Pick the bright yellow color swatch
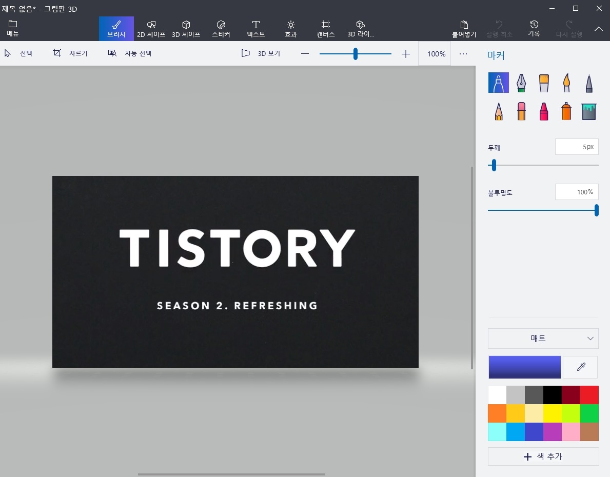The height and width of the screenshot is (477, 610). pos(553,413)
